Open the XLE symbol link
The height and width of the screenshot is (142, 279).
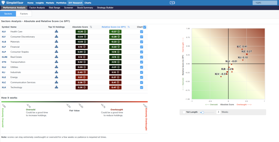point(4,77)
